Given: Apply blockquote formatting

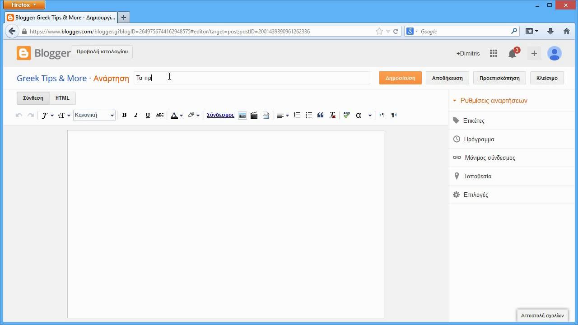Looking at the screenshot, I should click(320, 115).
